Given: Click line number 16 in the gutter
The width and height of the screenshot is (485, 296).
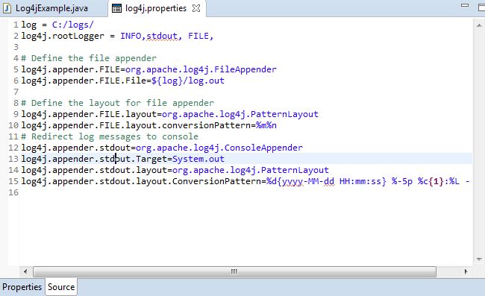Looking at the screenshot, I should click(x=13, y=192).
